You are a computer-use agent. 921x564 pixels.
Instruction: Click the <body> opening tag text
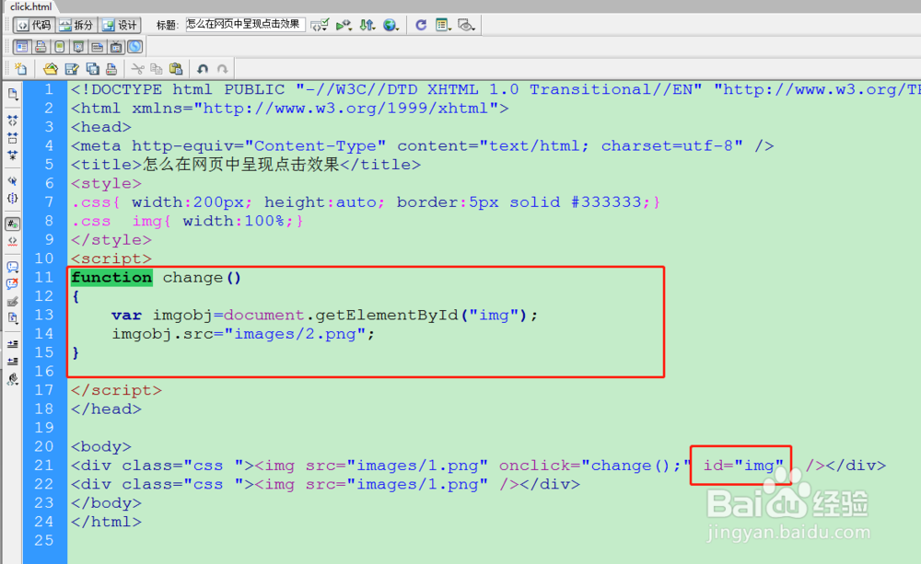pos(101,446)
